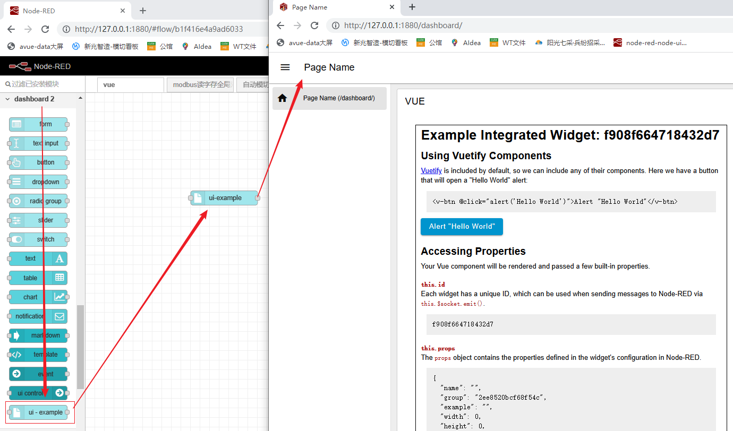
Task: Click the Node-RED window address bar
Action: (x=162, y=29)
